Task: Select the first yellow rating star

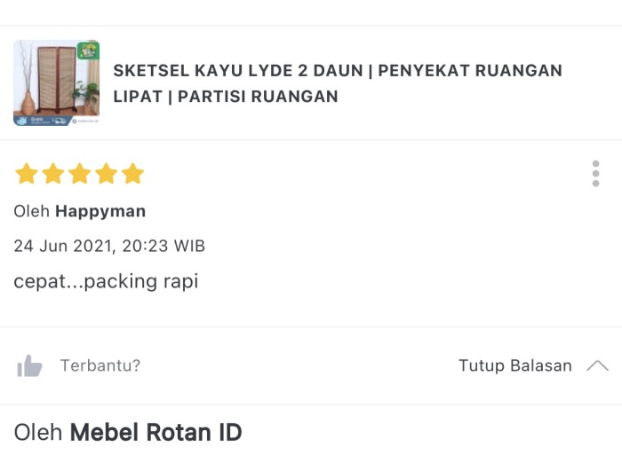Action: click(x=27, y=174)
